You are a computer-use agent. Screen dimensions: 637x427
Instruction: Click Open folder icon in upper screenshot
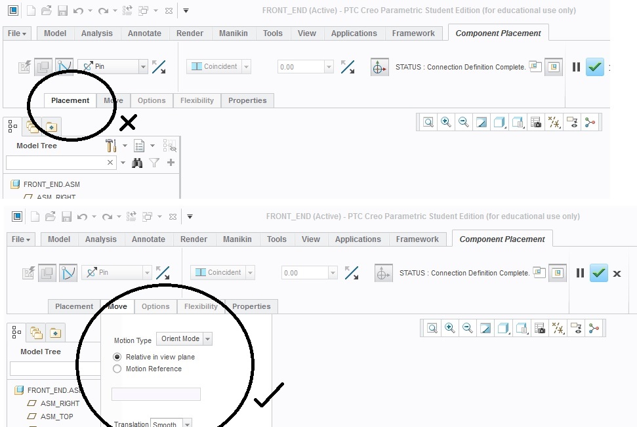click(47, 10)
